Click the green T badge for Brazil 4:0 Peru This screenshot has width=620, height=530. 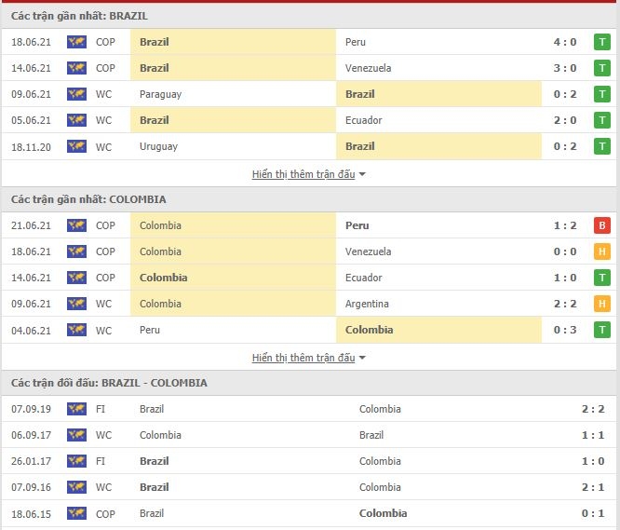[x=602, y=42]
